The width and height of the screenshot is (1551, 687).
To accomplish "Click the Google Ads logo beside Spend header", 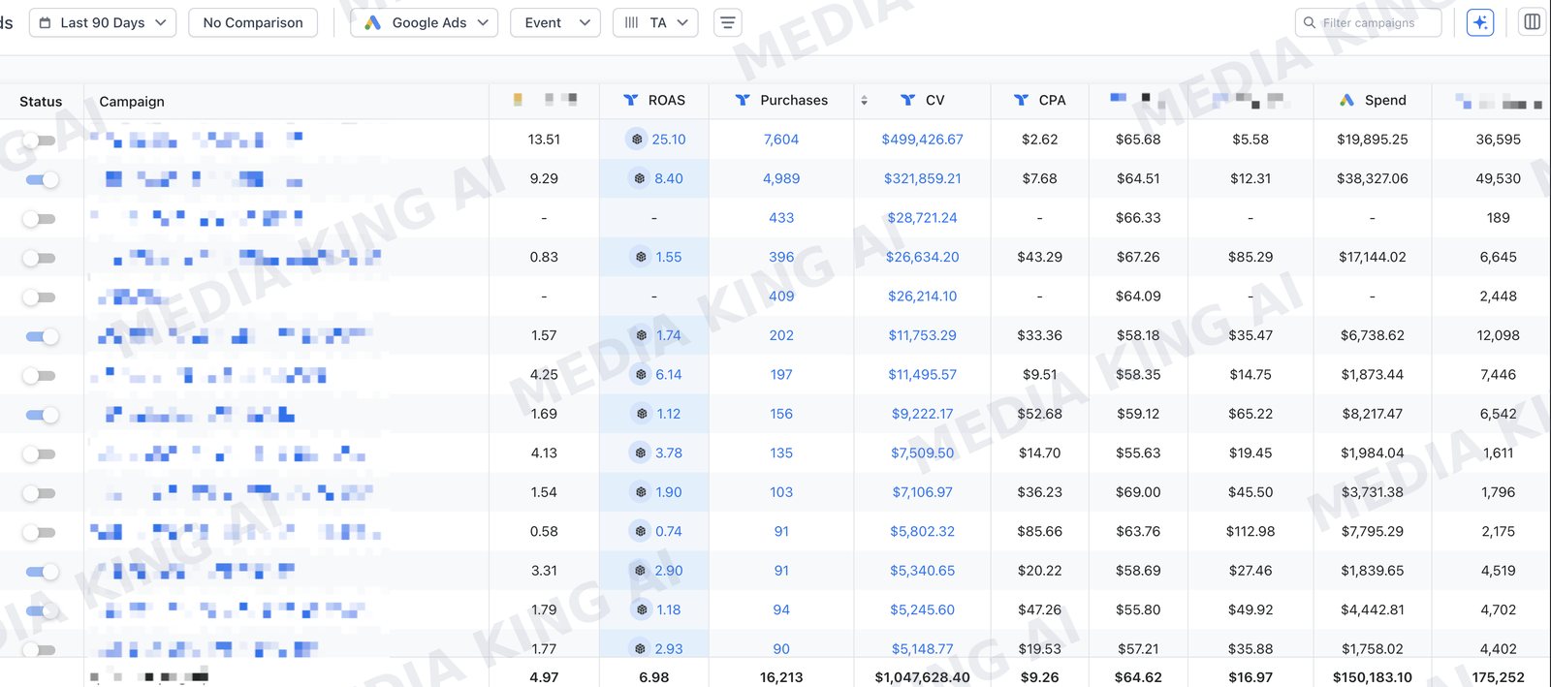I will pyautogui.click(x=1346, y=100).
